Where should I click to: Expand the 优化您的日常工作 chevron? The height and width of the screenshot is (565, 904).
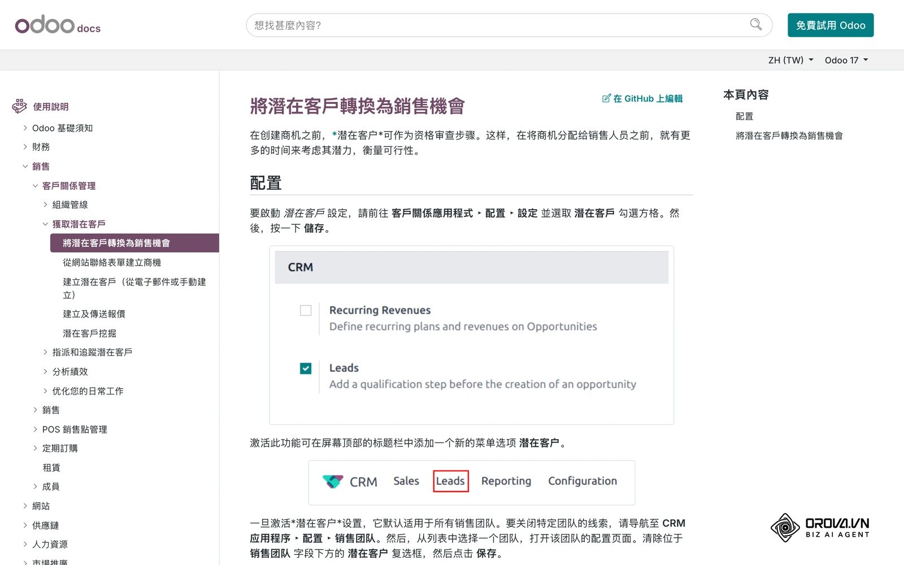[46, 390]
